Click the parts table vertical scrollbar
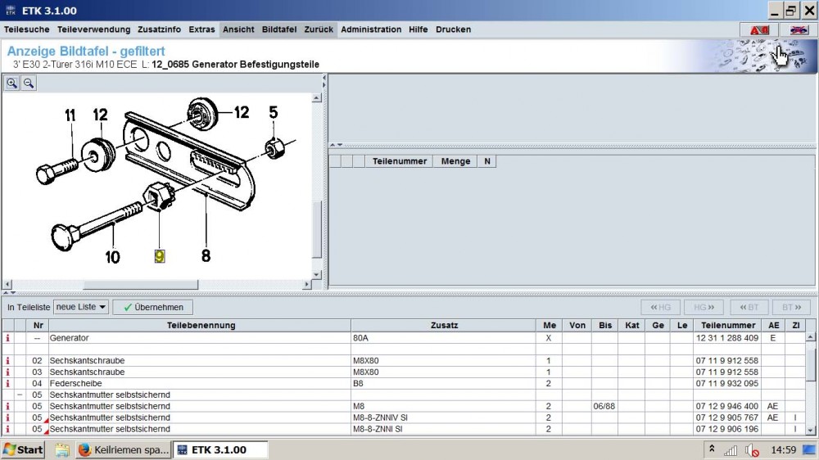 [x=811, y=360]
